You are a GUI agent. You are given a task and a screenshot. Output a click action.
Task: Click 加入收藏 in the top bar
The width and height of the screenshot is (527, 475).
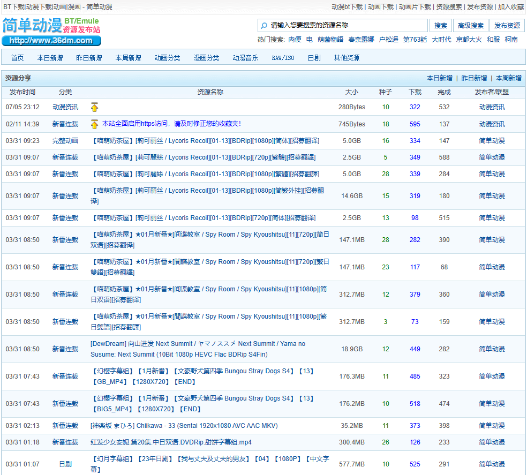coord(511,7)
